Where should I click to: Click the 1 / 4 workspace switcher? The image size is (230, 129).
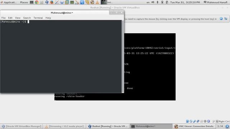click(x=220, y=126)
